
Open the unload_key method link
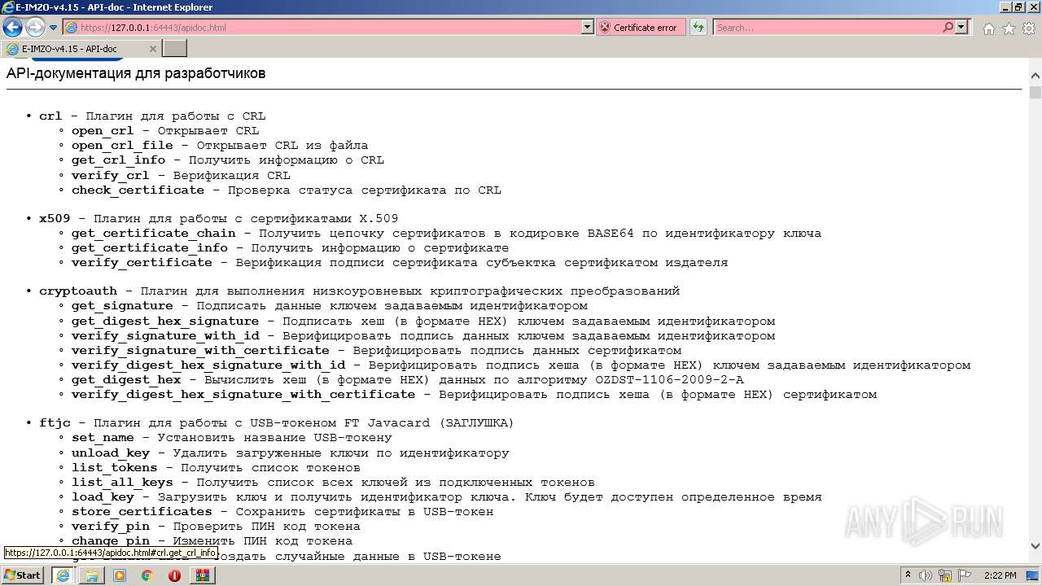[x=111, y=453]
